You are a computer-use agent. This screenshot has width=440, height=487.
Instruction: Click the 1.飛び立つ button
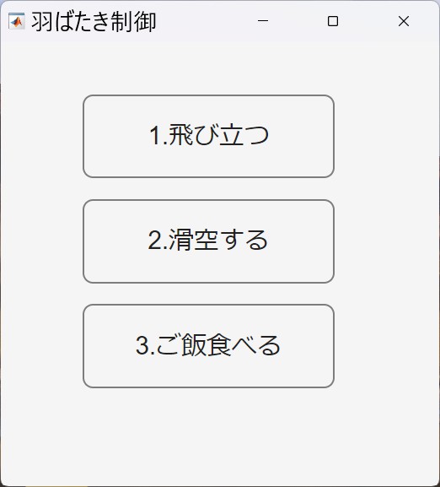pos(208,137)
